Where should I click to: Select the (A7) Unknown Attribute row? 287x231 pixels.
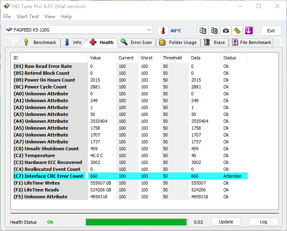tap(130, 142)
